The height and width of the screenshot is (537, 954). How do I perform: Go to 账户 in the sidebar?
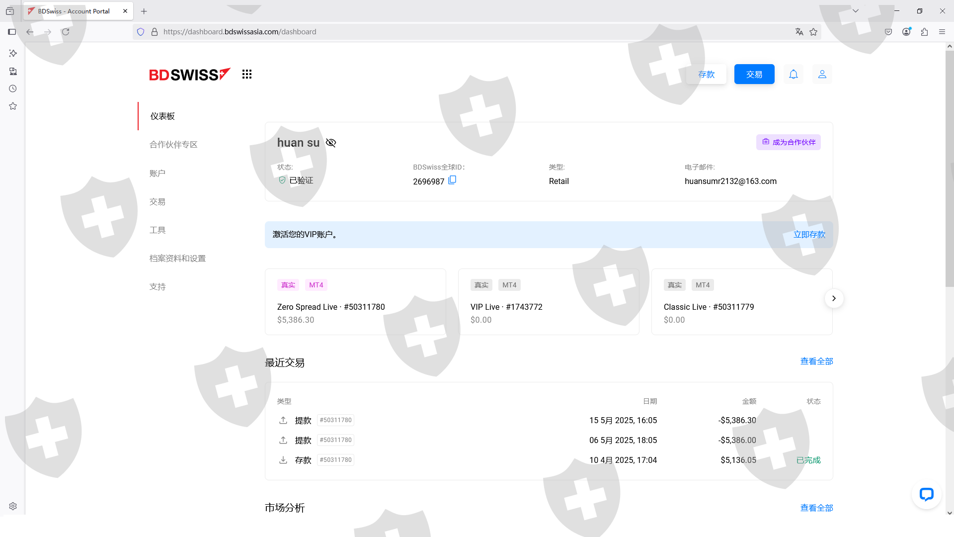click(158, 173)
